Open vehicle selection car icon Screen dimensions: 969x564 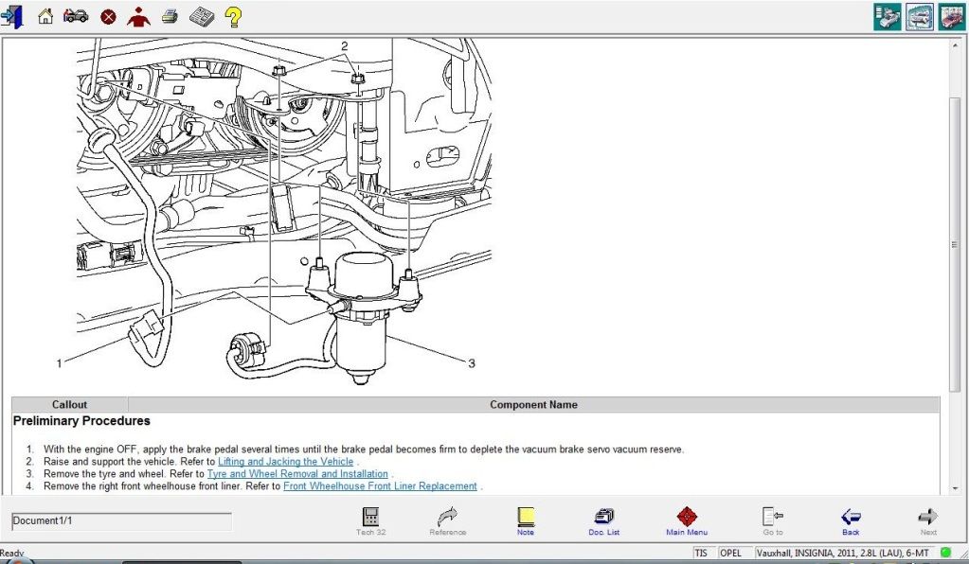(76, 16)
